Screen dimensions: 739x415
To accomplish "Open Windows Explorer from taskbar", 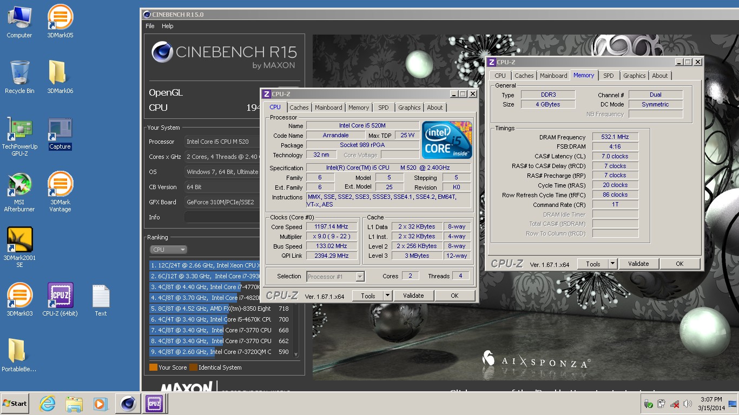I will (74, 404).
